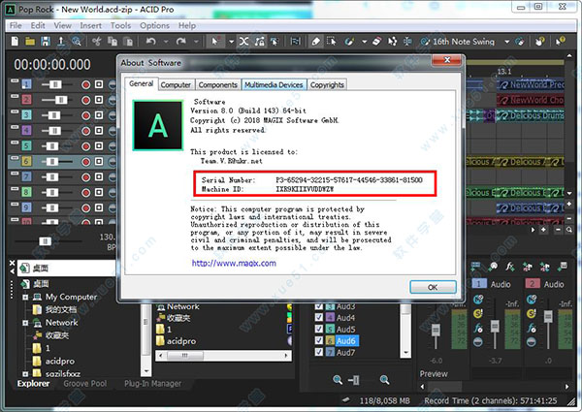
Task: Open the View menu
Action: [x=62, y=25]
